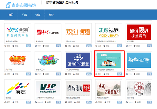Click the 青岛市图书馆 logo
This screenshot has height=109, width=157.
coord(21,5)
